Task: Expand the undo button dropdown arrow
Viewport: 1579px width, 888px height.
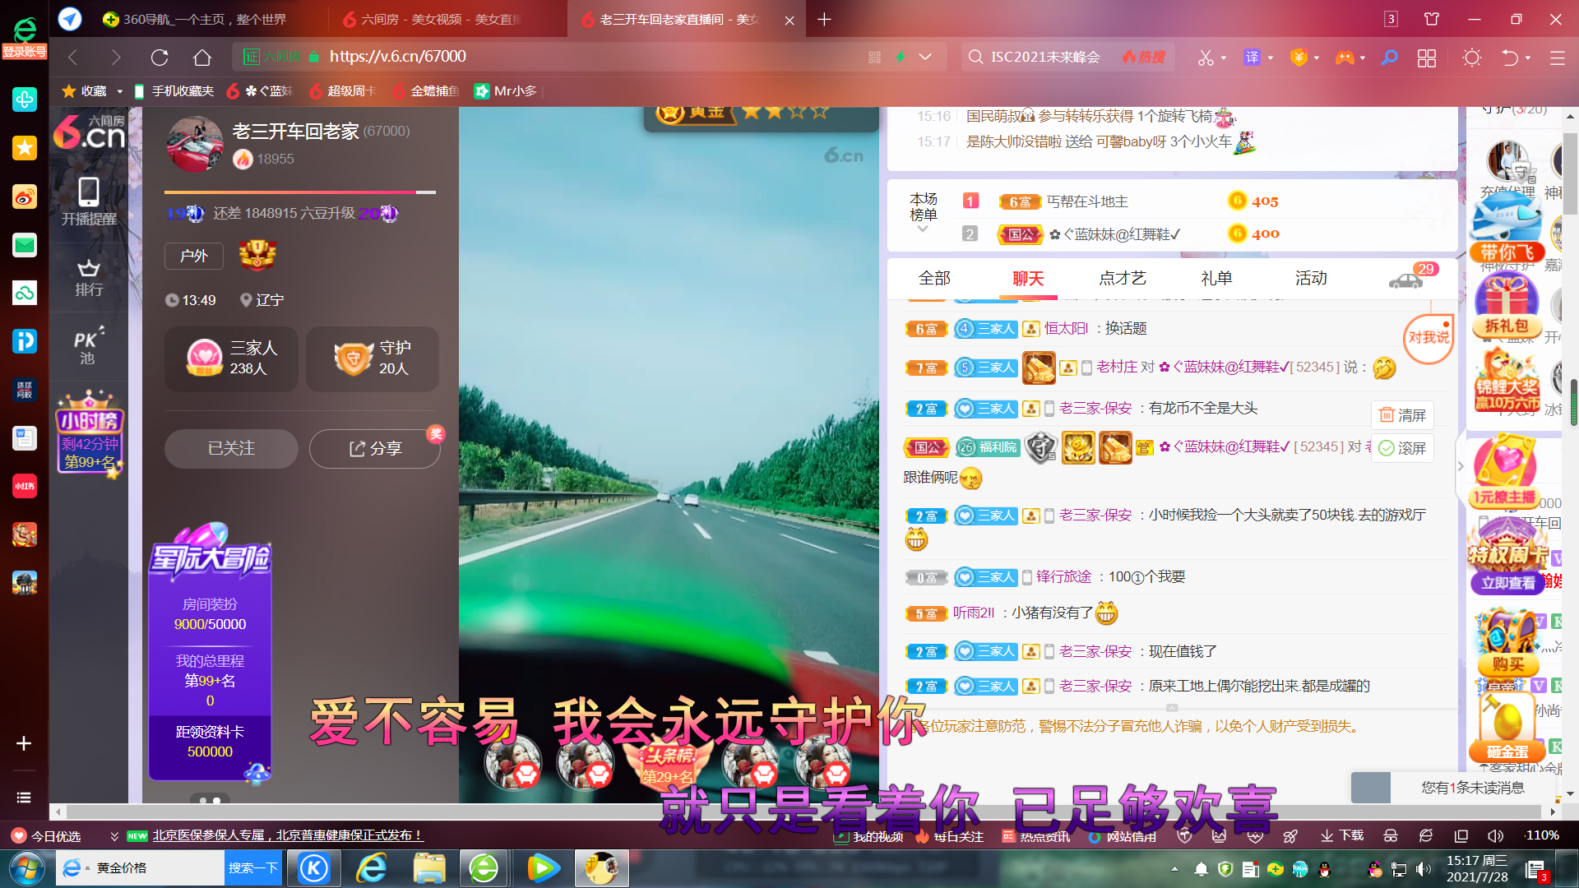Action: 1528,58
